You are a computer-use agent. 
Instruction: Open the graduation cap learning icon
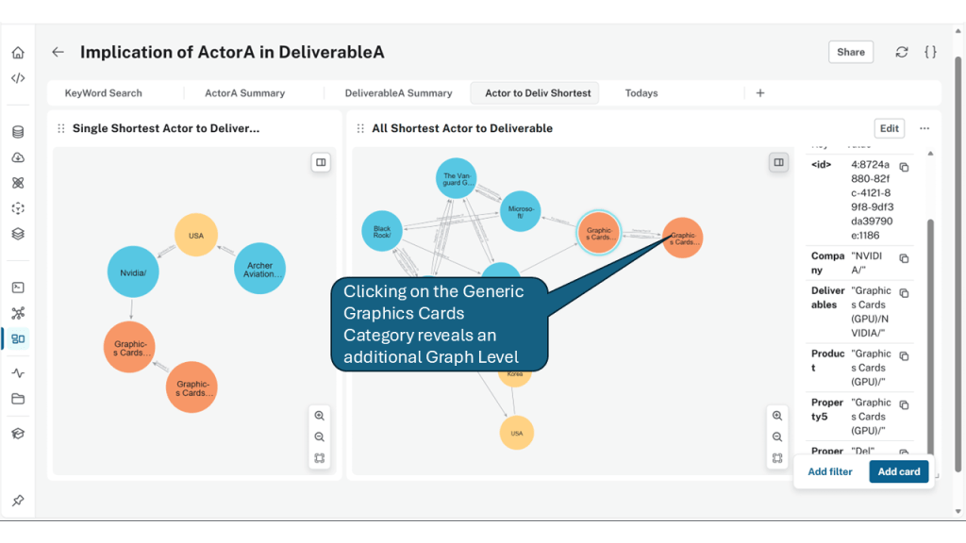click(18, 434)
